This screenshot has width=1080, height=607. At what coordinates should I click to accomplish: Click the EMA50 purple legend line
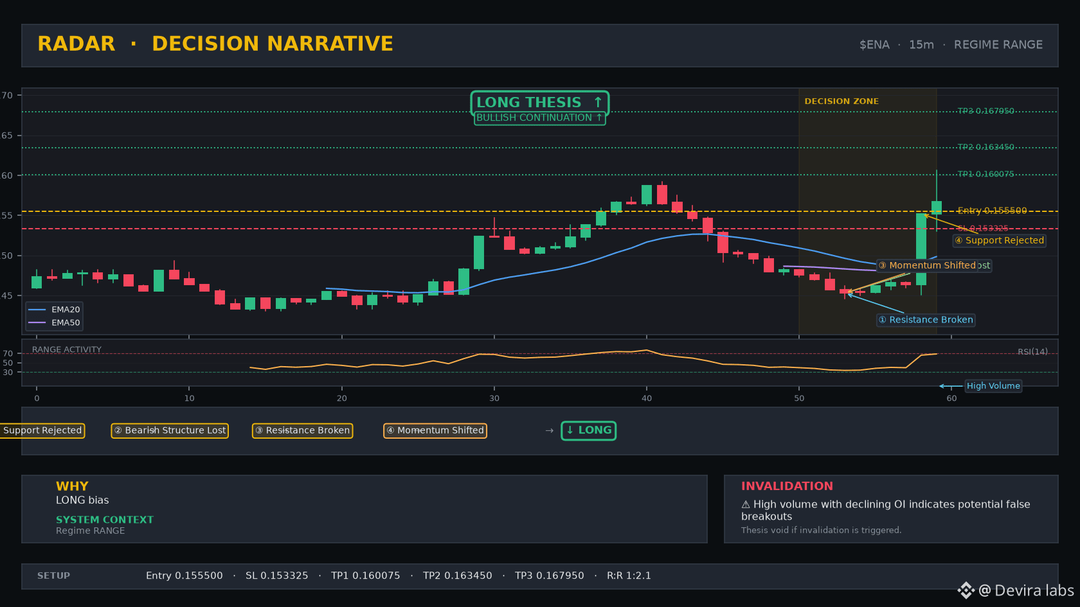pos(37,322)
